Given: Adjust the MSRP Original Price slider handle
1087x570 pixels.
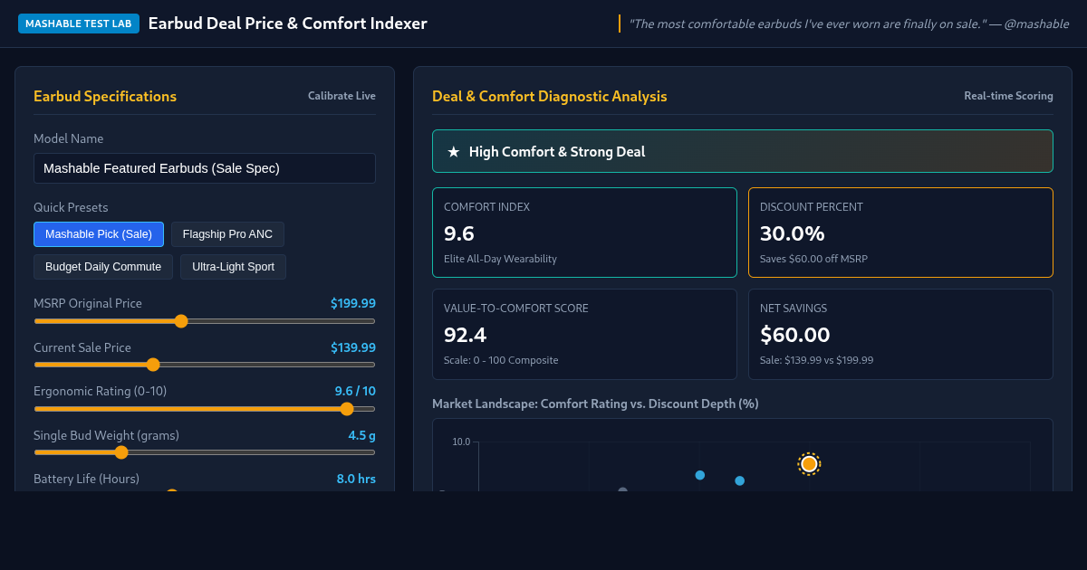Looking at the screenshot, I should (x=181, y=321).
